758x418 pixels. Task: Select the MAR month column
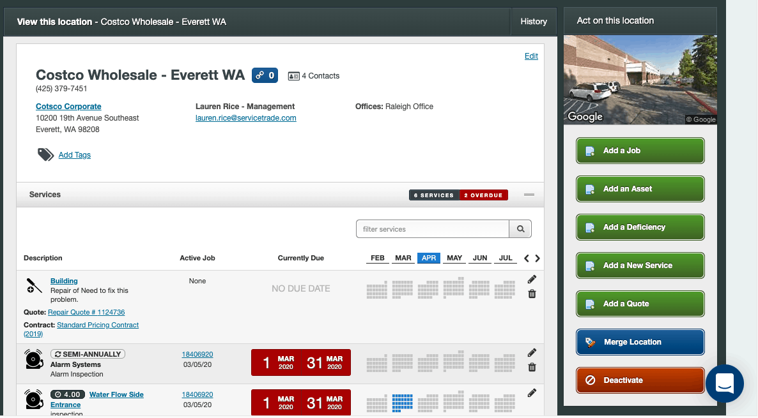pyautogui.click(x=403, y=258)
